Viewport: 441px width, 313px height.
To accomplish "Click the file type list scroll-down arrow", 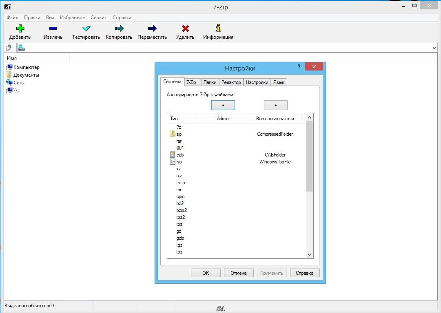I will 309,255.
